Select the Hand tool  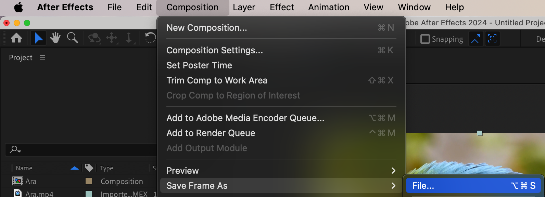55,38
